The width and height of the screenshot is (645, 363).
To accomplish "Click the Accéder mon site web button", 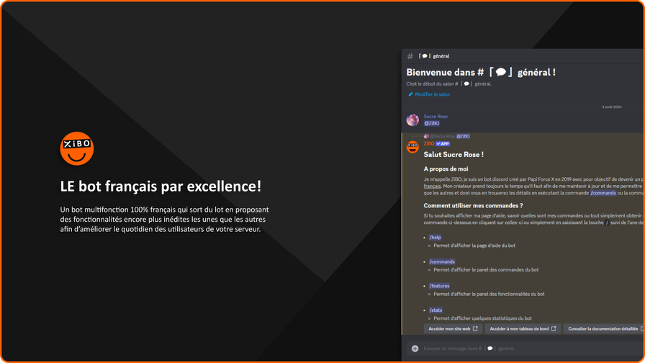I will (453, 328).
